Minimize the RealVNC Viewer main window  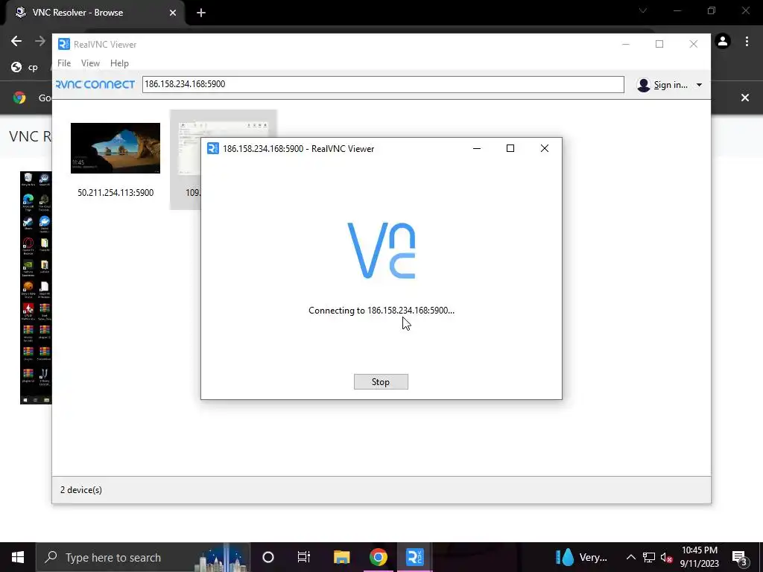626,44
